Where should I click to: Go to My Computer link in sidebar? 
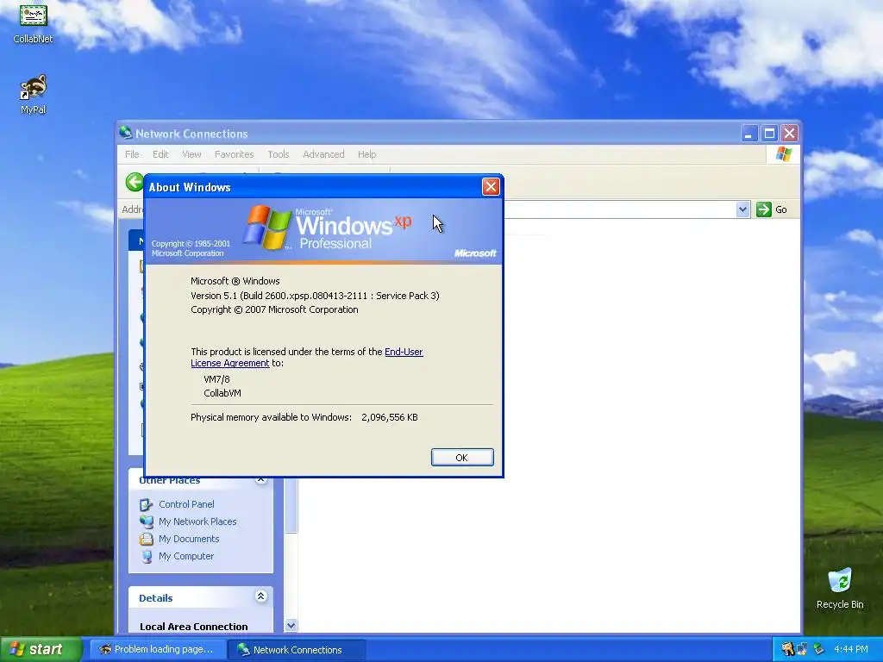[186, 556]
